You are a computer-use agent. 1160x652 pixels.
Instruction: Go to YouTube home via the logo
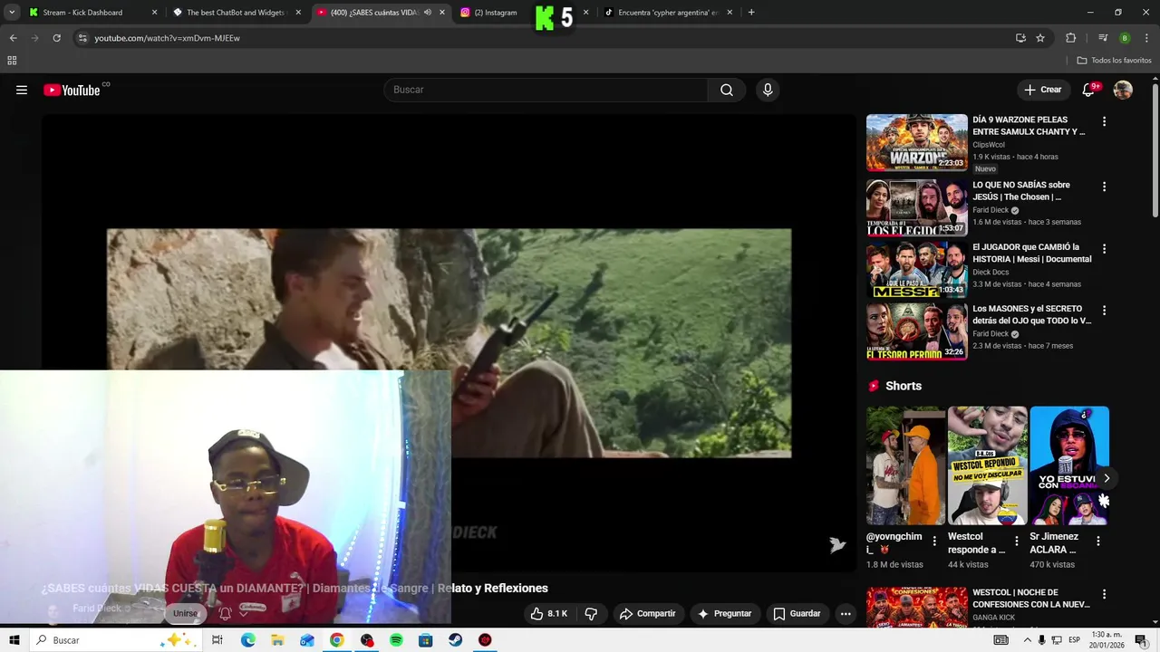coord(72,90)
